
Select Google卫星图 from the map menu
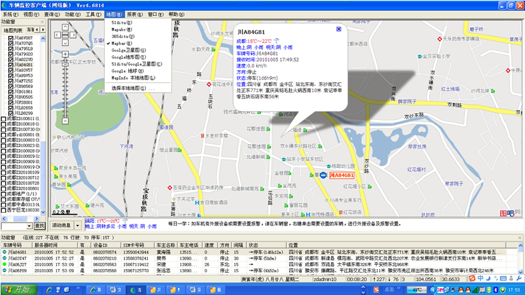coord(127,49)
